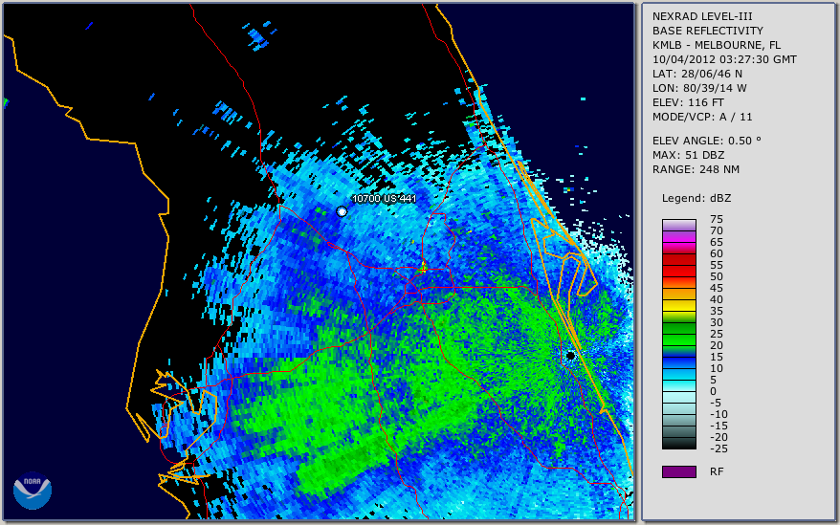Viewport: 840px width, 525px height.
Task: Click the black radar site dot at Melbourne
Action: point(570,356)
